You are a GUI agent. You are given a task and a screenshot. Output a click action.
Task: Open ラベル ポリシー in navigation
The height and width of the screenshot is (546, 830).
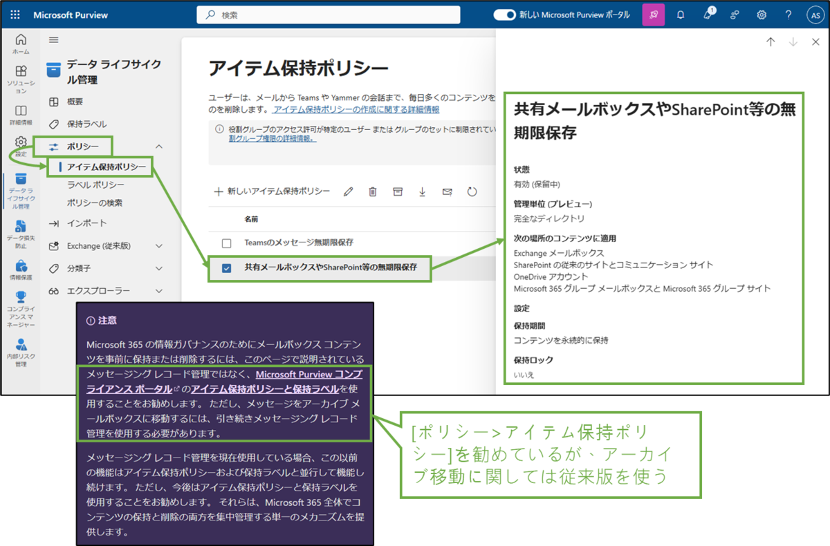(x=95, y=185)
